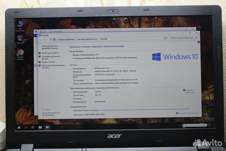Show hidden system tray icons
Image resolution: width=226 pixels, height=151 pixels.
click(180, 126)
